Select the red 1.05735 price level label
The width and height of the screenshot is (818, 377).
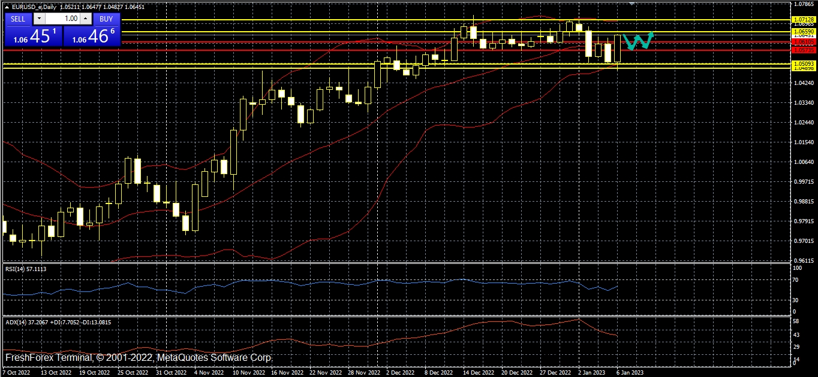pos(803,50)
